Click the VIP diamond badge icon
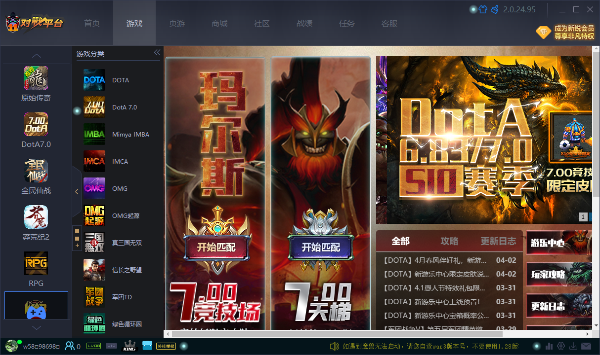The image size is (600, 355). click(543, 32)
